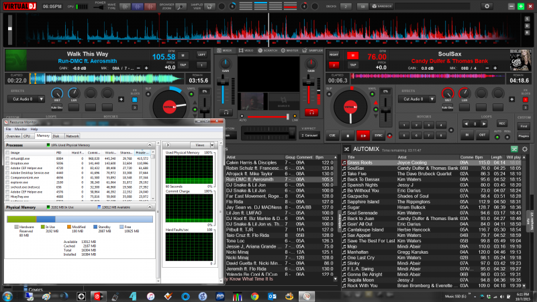Click the right deck loop OUT button
The height and width of the screenshot is (302, 537).
point(482,135)
